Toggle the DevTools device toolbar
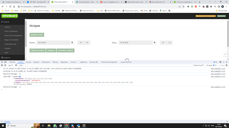The width and height of the screenshot is (229, 128). tap(5, 62)
